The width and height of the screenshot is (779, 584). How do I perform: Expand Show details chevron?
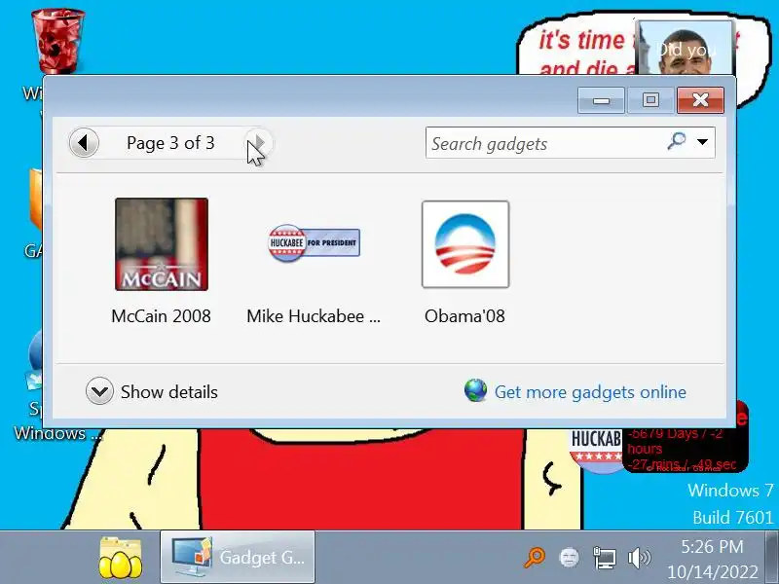(99, 391)
